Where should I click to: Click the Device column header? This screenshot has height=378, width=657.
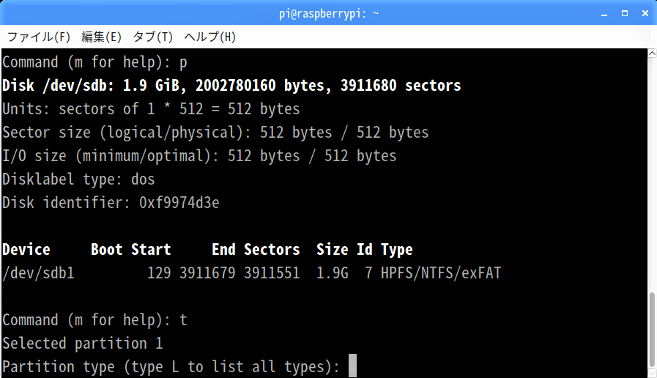pyautogui.click(x=26, y=250)
